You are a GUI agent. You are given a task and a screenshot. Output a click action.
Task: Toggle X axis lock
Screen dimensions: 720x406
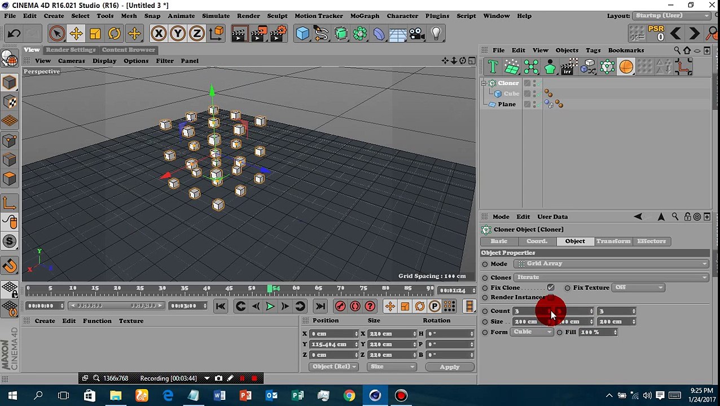coord(159,34)
